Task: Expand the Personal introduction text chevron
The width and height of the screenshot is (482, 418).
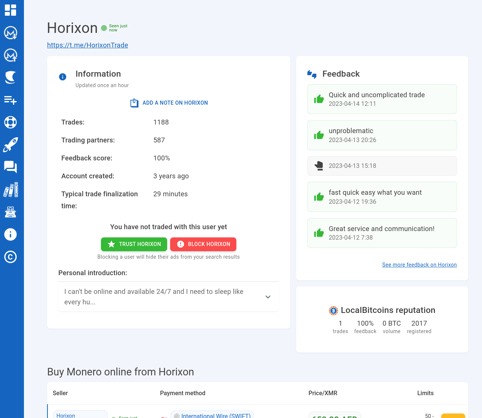Action: 268,297
